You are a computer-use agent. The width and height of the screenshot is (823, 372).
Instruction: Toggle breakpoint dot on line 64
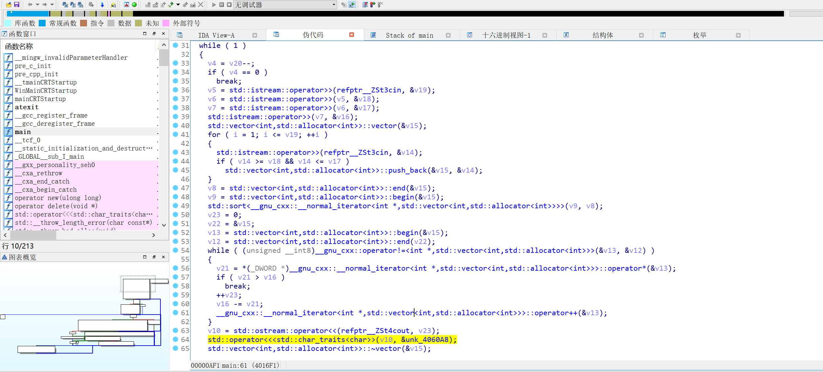(176, 339)
